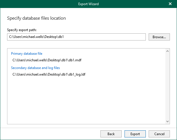Click the "Specify database files location" heading
This screenshot has height=140, width=177.
coord(36,18)
